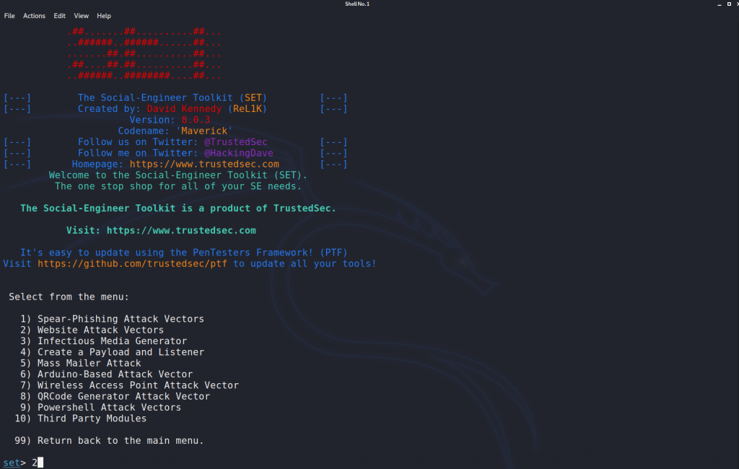Open the Edit menu

click(59, 16)
